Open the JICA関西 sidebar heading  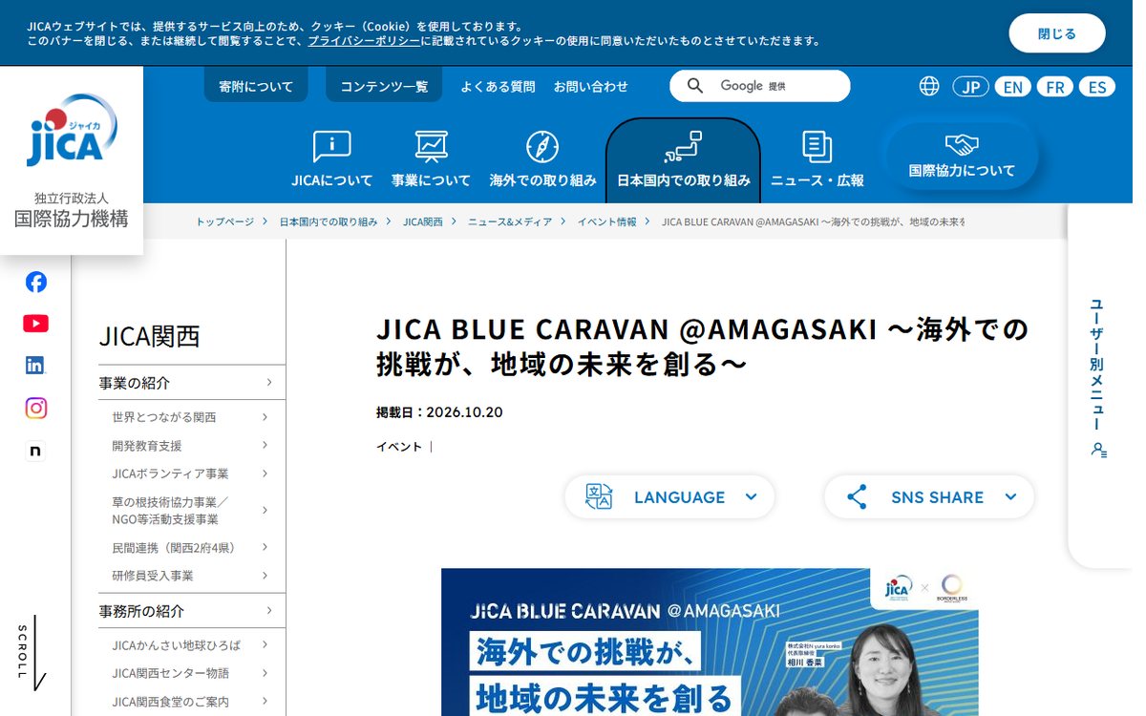(x=150, y=336)
